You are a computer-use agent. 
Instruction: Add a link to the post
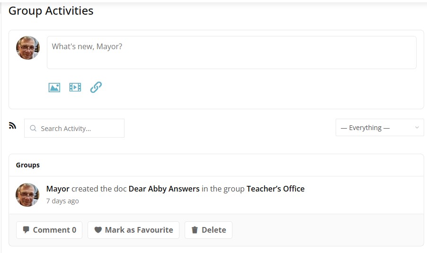(x=96, y=87)
